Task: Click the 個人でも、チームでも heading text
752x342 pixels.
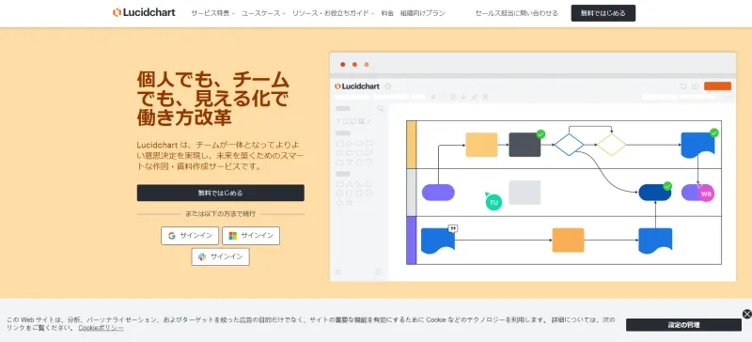Action: pos(213,99)
